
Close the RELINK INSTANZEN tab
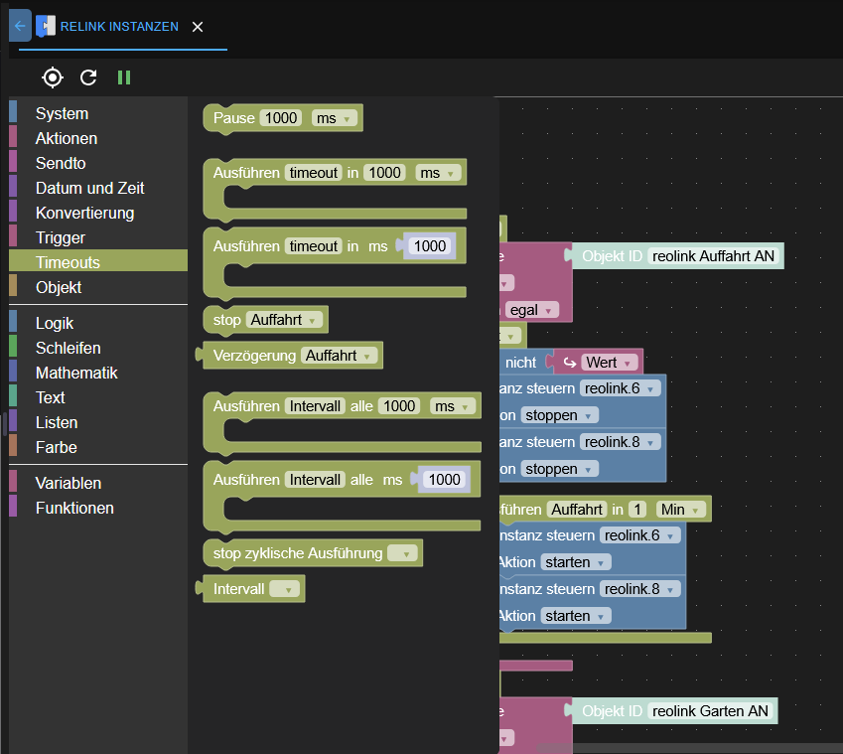(x=198, y=27)
